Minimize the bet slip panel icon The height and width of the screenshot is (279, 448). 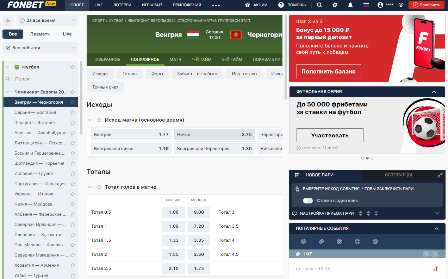(x=440, y=175)
